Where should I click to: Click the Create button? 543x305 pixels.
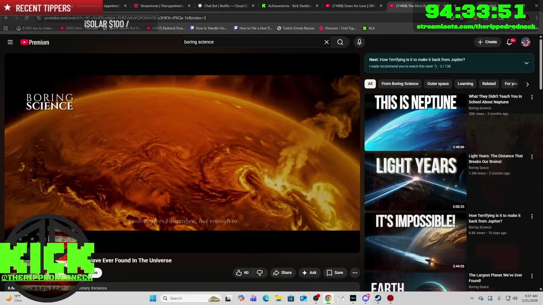coord(487,42)
